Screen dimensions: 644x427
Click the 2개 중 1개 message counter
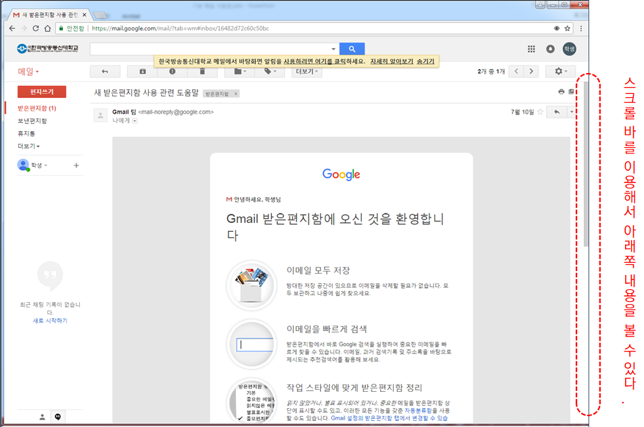tap(491, 72)
